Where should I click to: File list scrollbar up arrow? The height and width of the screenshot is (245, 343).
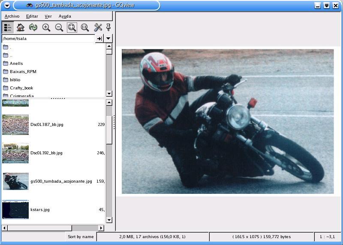click(109, 102)
